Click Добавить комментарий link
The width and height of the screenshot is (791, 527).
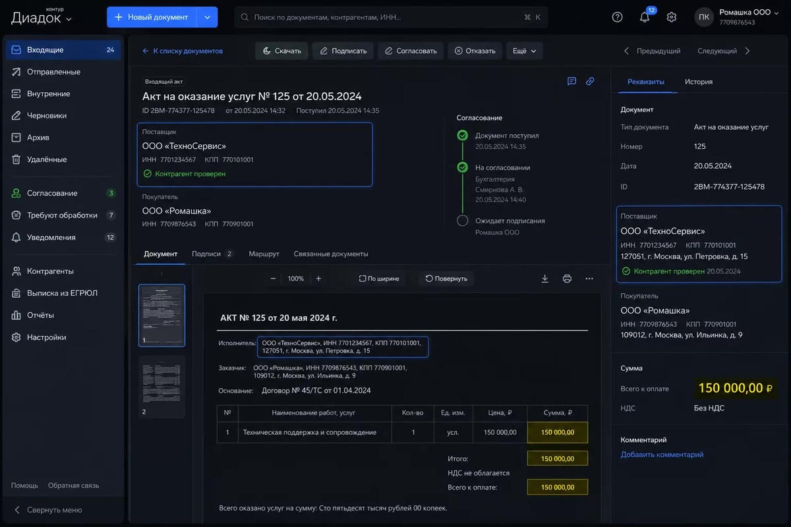662,455
